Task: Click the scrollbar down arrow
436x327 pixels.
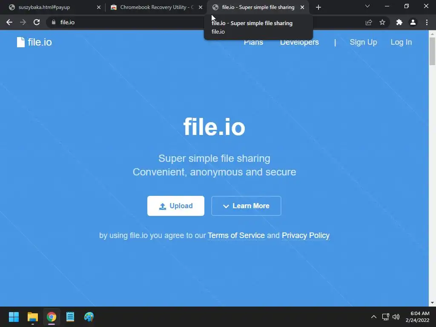Action: pyautogui.click(x=432, y=303)
